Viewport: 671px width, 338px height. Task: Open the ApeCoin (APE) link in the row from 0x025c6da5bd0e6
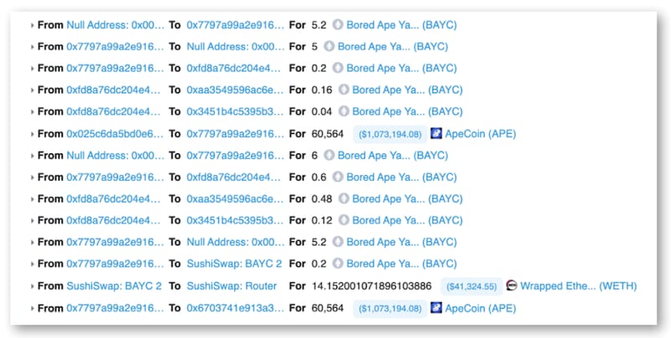481,134
